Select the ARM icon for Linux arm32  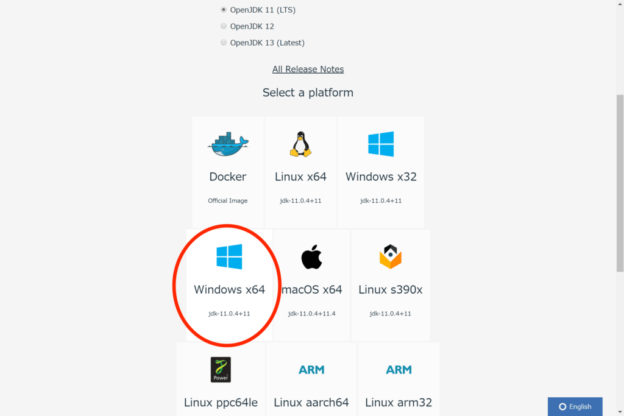(399, 370)
